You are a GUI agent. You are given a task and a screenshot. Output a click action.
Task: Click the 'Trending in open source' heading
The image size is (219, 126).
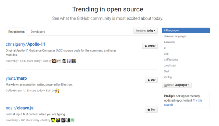pyautogui.click(x=108, y=9)
